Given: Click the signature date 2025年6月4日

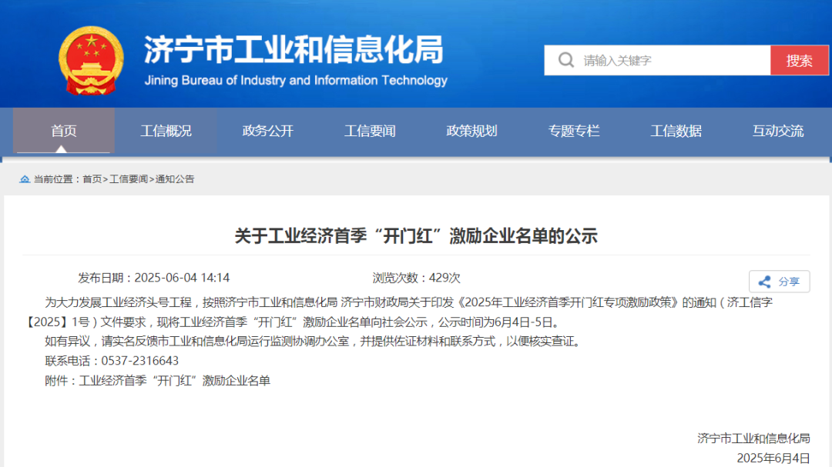Looking at the screenshot, I should click(x=773, y=458).
